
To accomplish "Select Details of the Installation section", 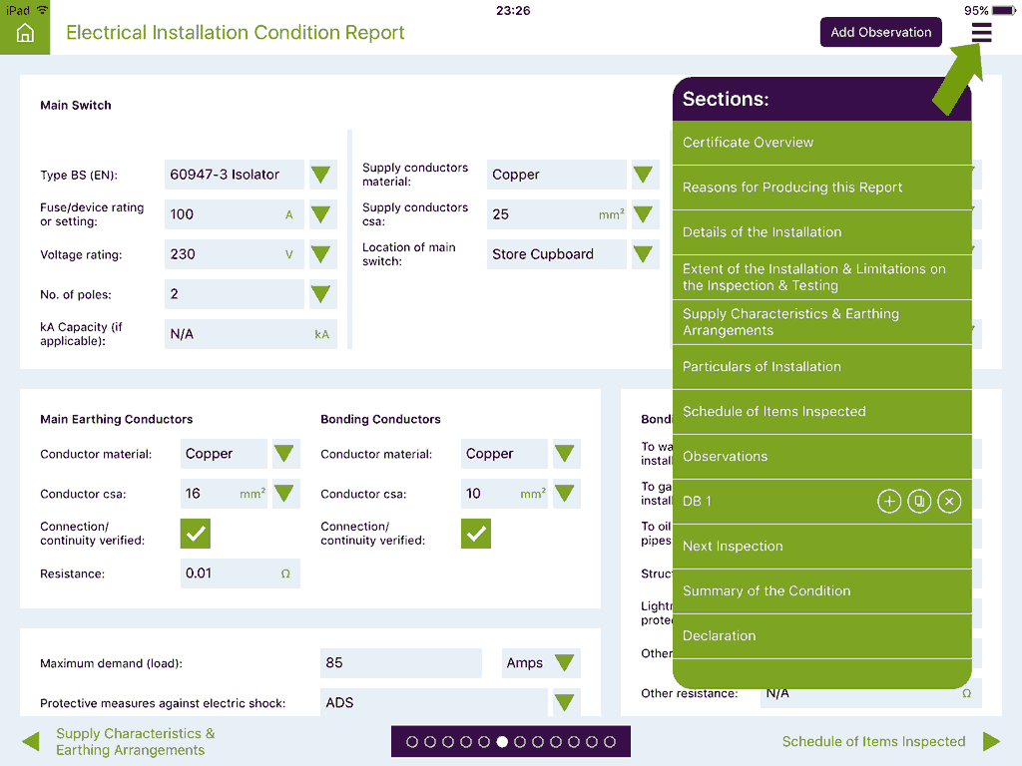I will click(x=822, y=232).
